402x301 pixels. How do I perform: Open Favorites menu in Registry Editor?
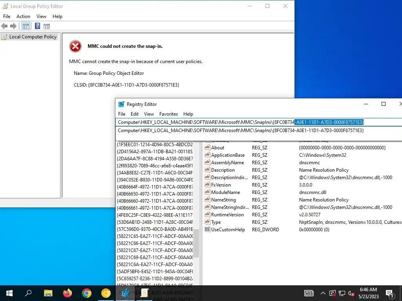168,114
